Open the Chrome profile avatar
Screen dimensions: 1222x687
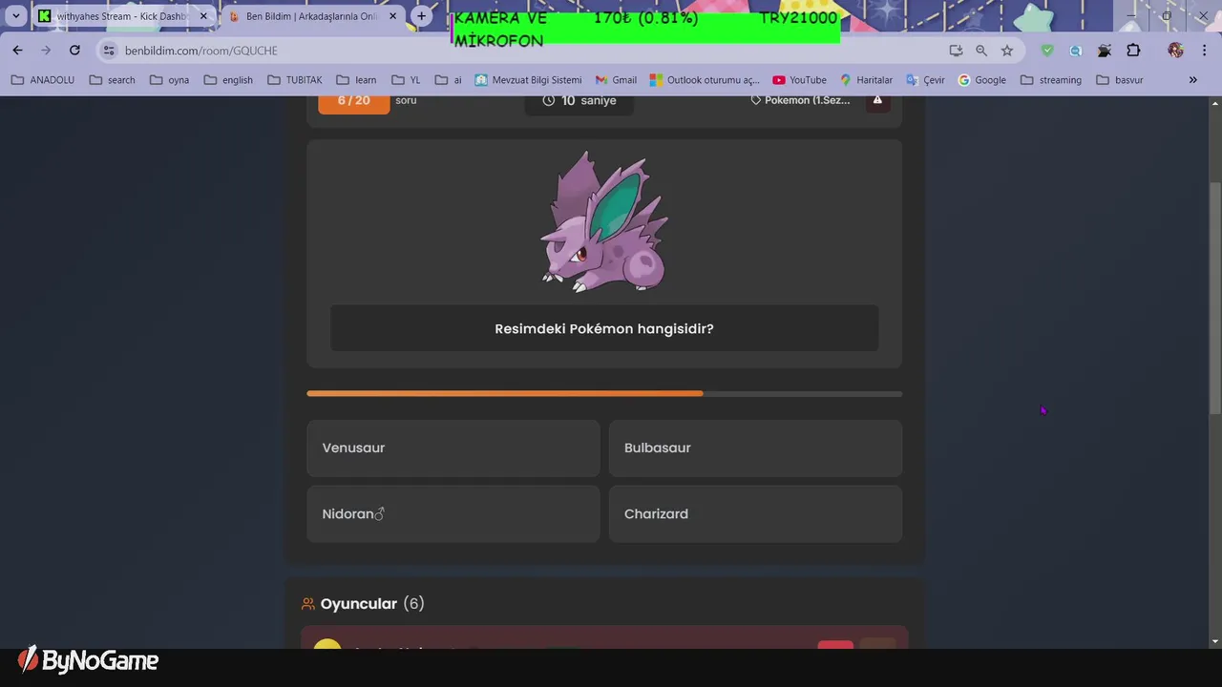[1175, 51]
